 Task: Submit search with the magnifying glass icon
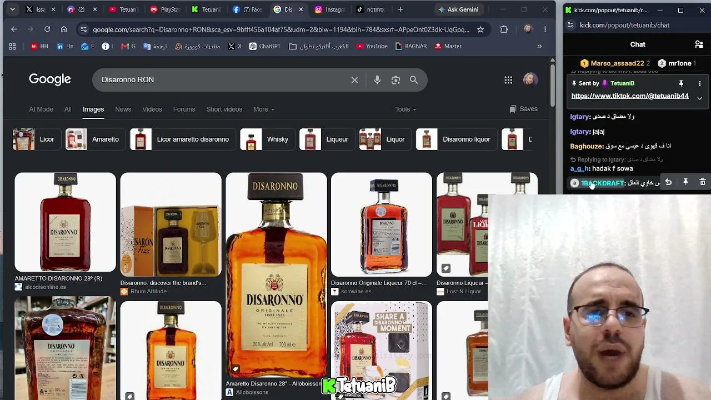414,80
